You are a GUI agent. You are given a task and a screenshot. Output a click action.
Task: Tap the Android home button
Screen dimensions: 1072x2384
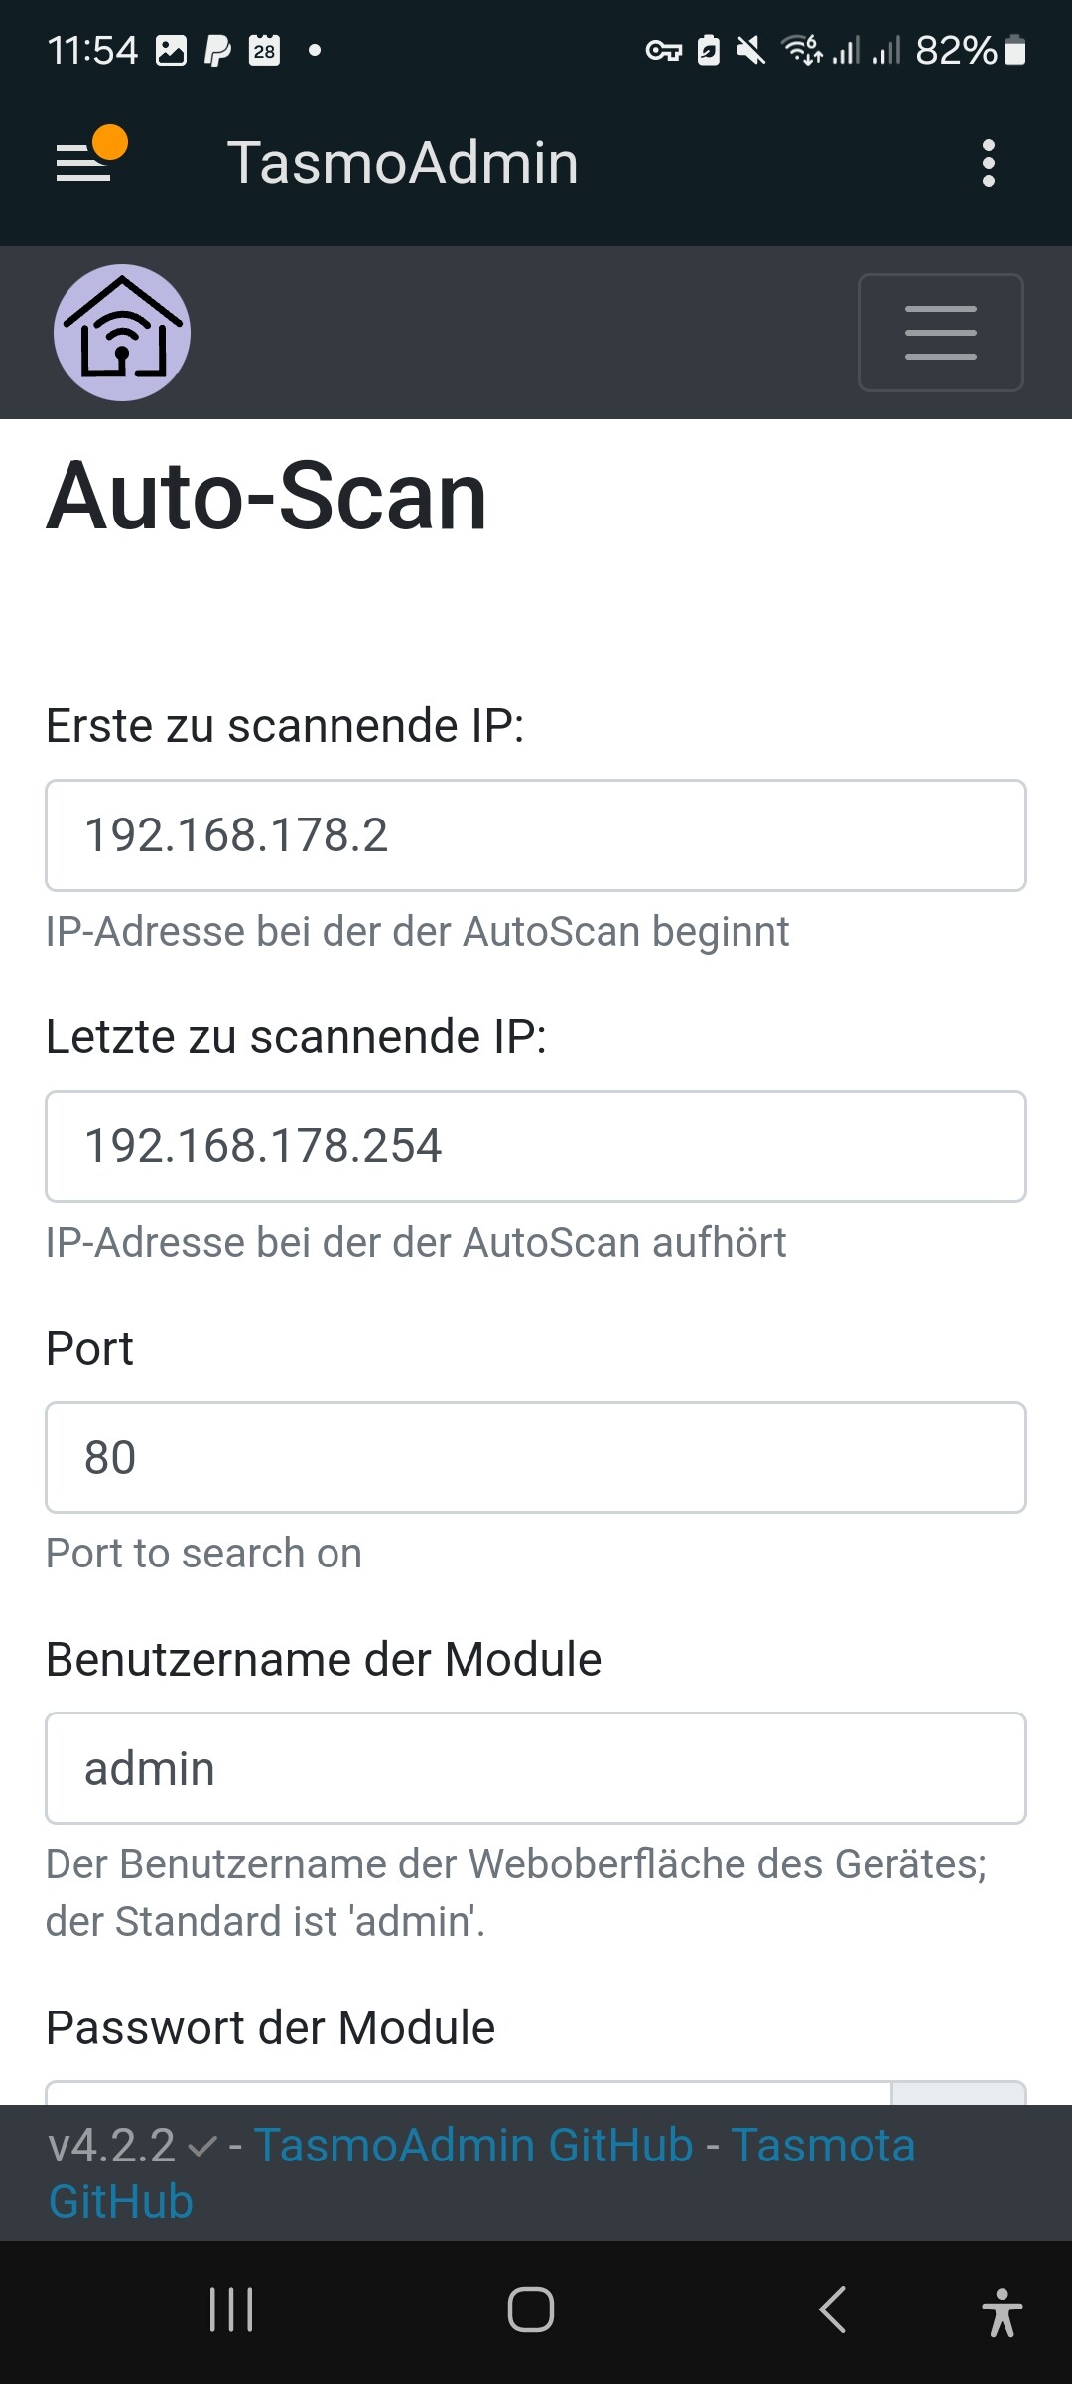531,2309
